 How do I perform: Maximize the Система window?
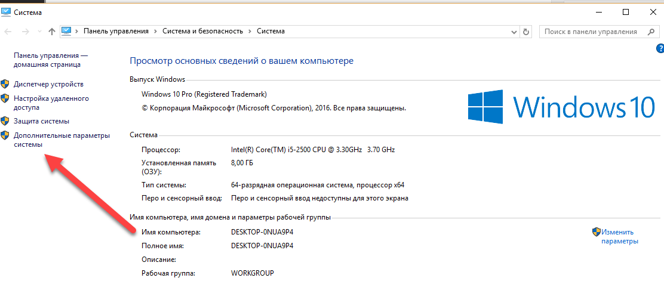[625, 13]
